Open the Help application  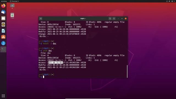[x=3, y=43]
